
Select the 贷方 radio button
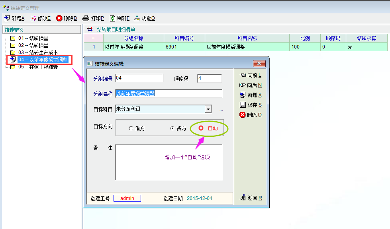coord(172,128)
